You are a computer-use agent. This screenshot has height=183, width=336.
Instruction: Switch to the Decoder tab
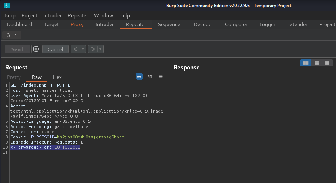204,25
